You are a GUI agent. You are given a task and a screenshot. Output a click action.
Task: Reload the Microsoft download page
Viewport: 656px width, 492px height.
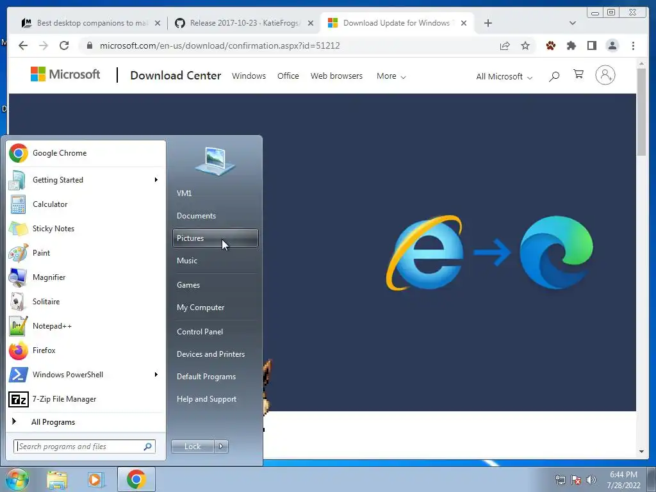tap(64, 45)
